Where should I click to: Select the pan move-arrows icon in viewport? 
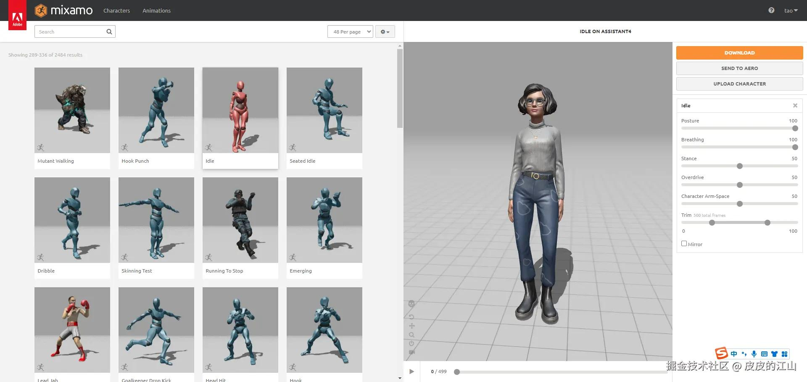pyautogui.click(x=411, y=326)
